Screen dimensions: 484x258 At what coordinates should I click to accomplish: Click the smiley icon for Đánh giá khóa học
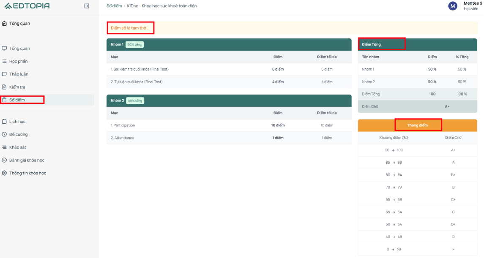[4, 160]
